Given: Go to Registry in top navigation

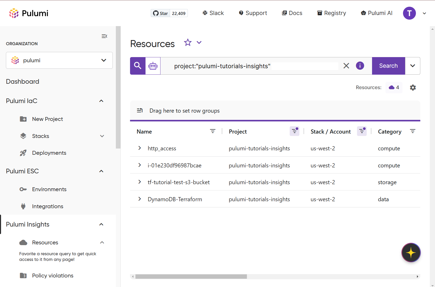Looking at the screenshot, I should [332, 13].
